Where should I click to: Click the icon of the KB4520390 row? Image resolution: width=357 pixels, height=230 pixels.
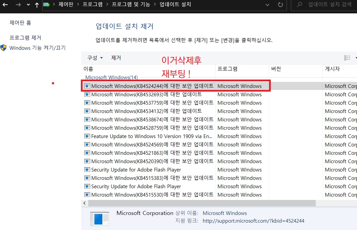pyautogui.click(x=87, y=161)
